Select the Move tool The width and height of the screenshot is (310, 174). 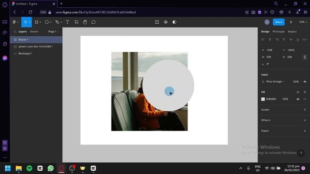(25, 22)
